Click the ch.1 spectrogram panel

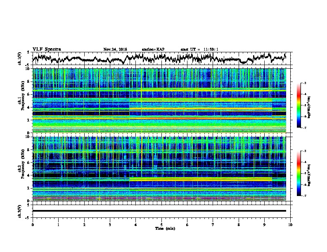coord(159,100)
